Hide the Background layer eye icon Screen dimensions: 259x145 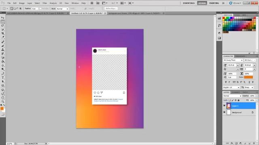tap(224, 112)
